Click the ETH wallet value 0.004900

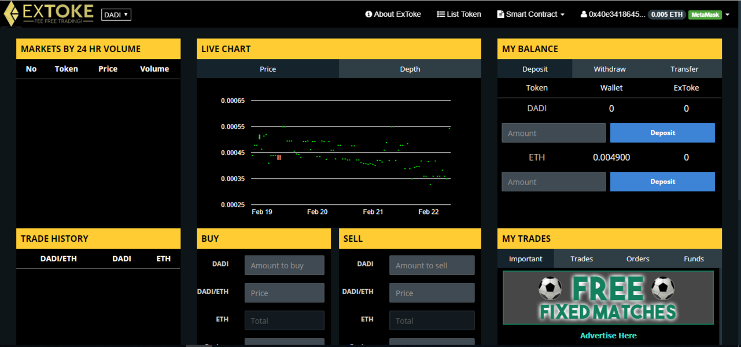(x=611, y=157)
